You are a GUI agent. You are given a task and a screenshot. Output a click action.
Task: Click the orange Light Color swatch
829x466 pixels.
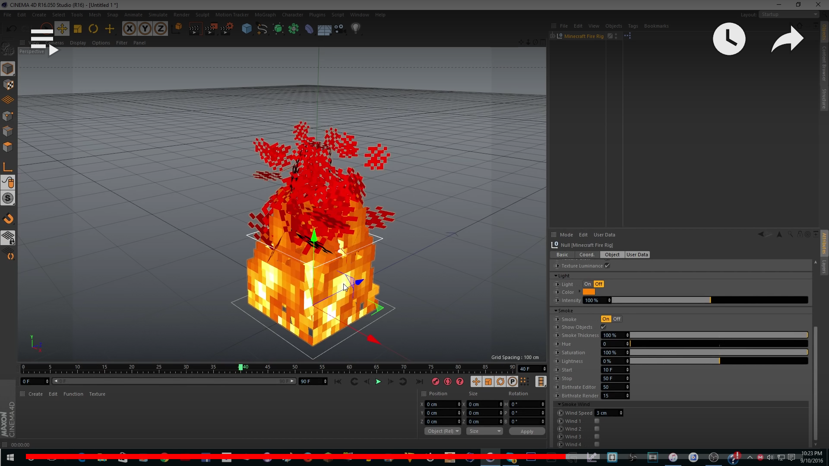(x=589, y=292)
